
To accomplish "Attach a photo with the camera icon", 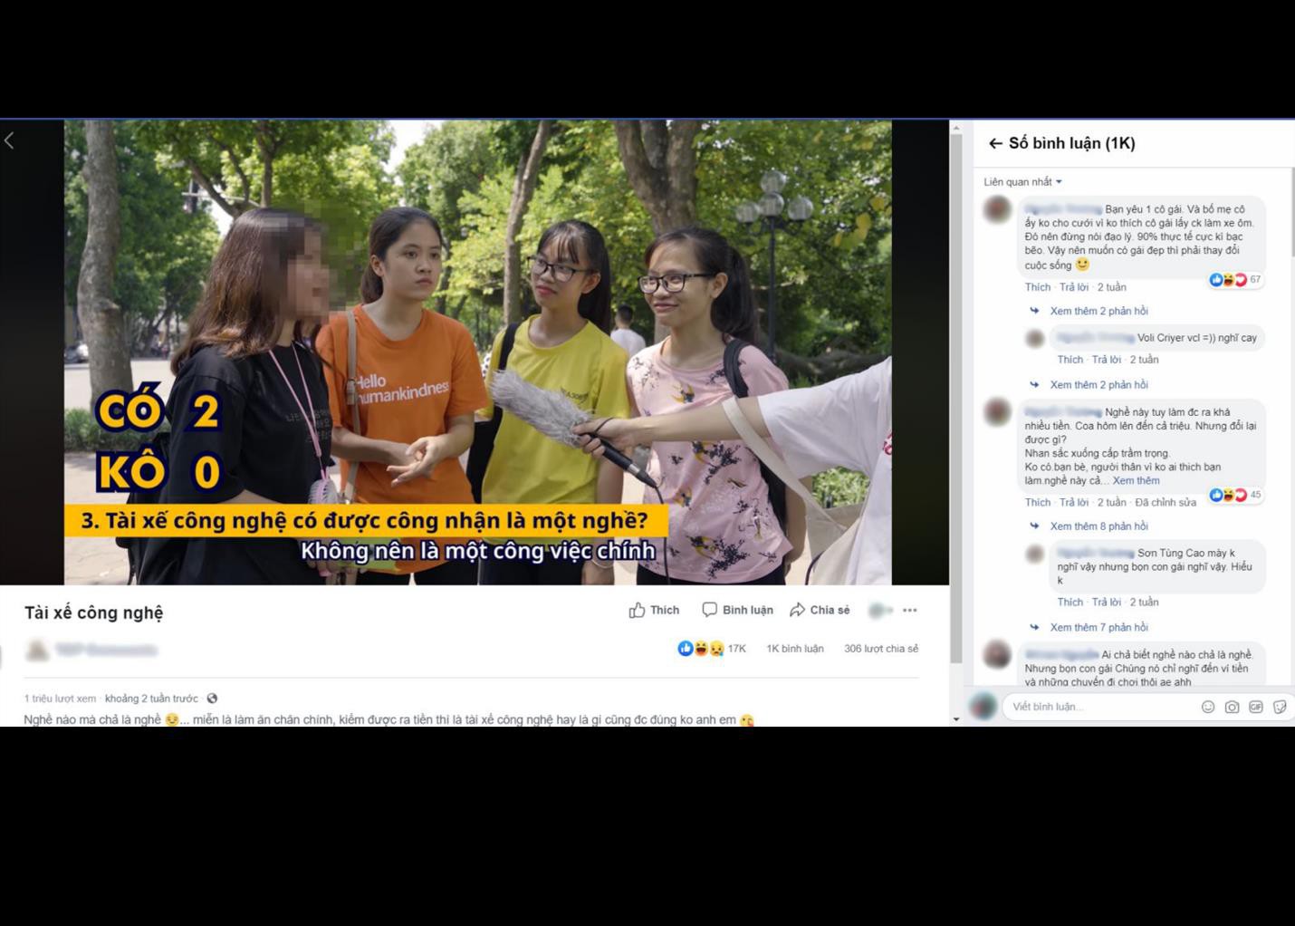I will coord(1232,707).
